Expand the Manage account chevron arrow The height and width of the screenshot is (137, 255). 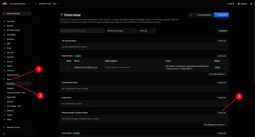click(29, 127)
